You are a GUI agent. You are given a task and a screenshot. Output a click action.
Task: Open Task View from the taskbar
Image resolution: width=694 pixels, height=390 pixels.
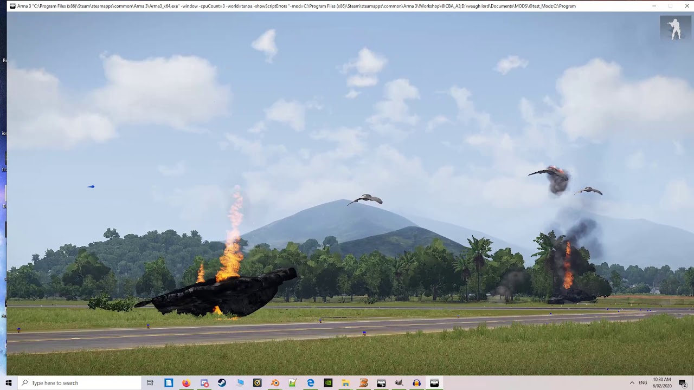(x=150, y=383)
